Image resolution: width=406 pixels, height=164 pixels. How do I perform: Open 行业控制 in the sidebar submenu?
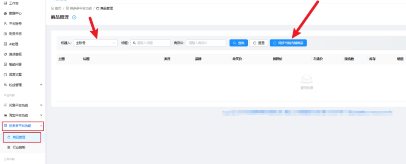coord(19,147)
